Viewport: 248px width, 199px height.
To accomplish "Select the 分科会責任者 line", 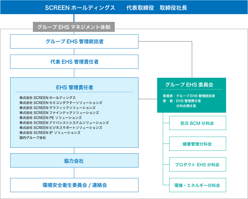I will [x=186, y=106].
